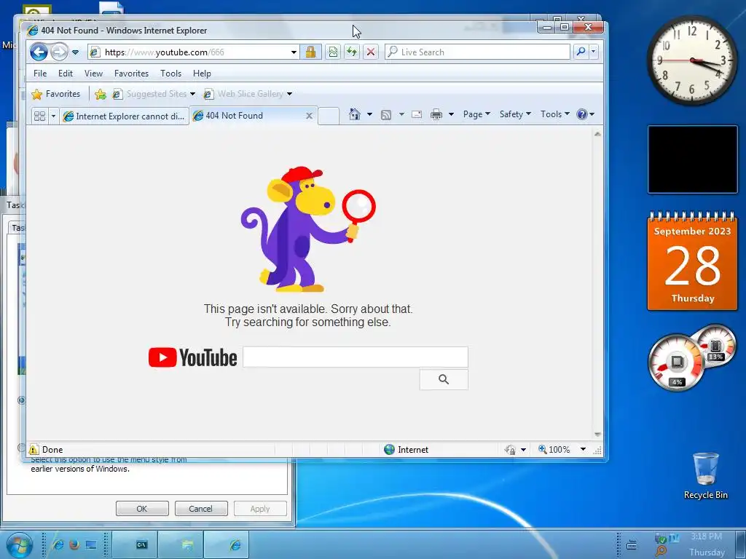
Task: Click the warning icon beside Done
Action: click(x=34, y=449)
